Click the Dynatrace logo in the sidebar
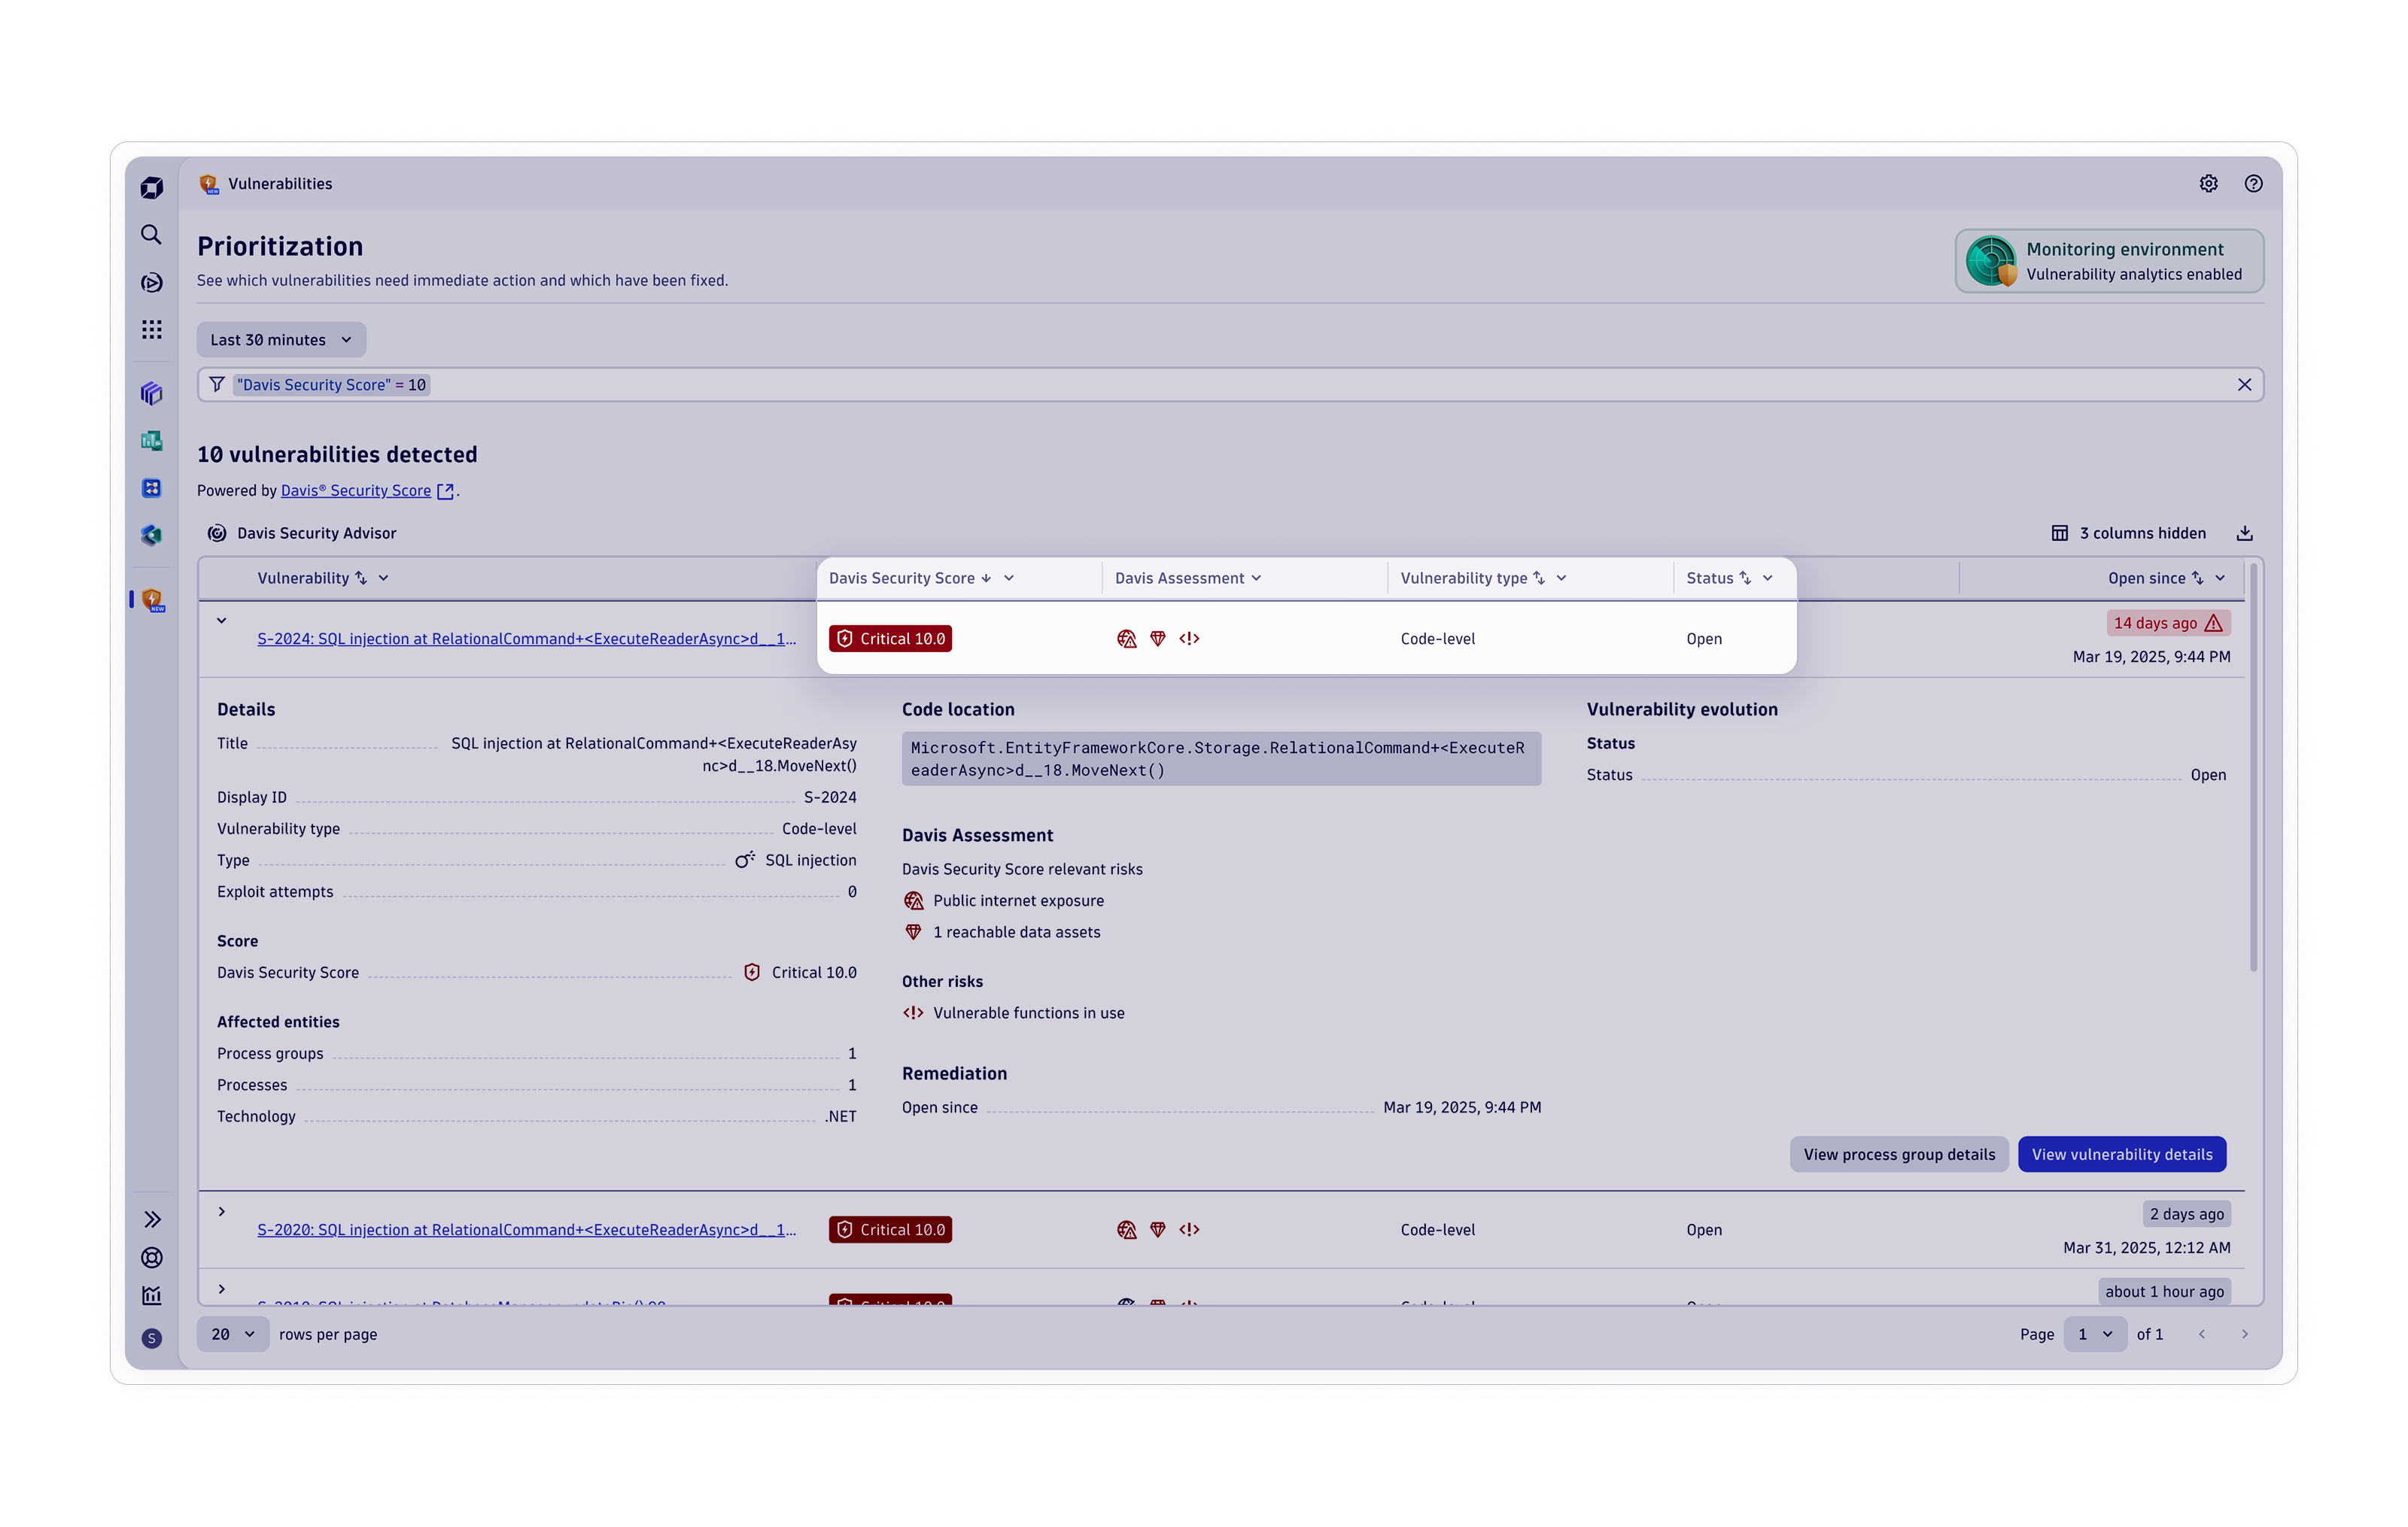The width and height of the screenshot is (2408, 1527). (x=152, y=187)
